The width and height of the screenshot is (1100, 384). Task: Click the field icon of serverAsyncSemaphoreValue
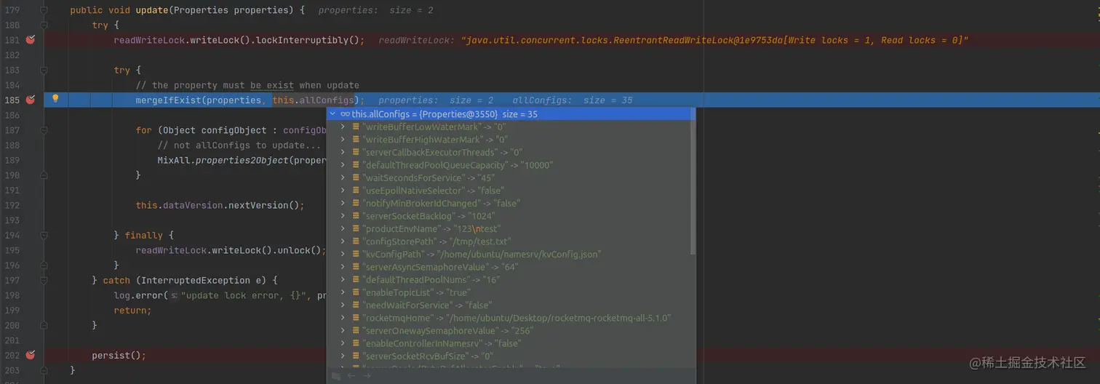click(356, 267)
